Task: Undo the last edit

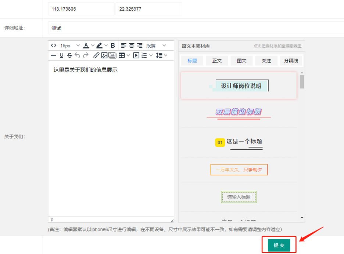Action: [77, 55]
